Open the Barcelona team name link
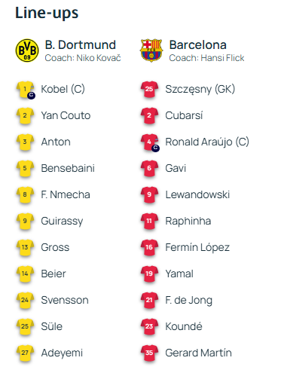281x373 pixels. point(198,45)
